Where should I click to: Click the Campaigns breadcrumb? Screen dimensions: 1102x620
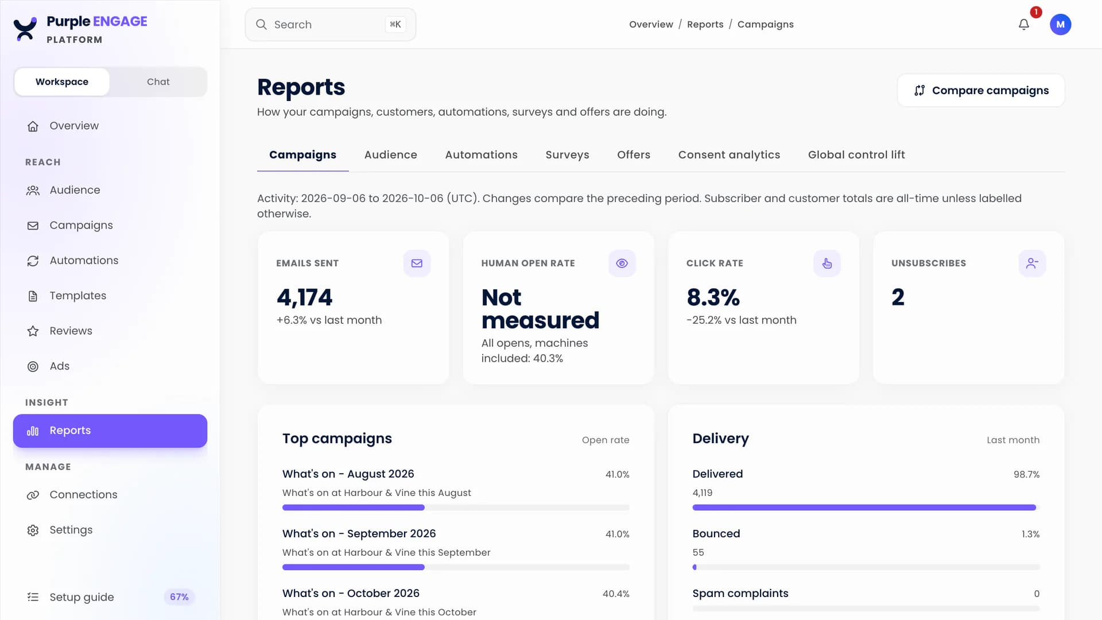(x=765, y=24)
